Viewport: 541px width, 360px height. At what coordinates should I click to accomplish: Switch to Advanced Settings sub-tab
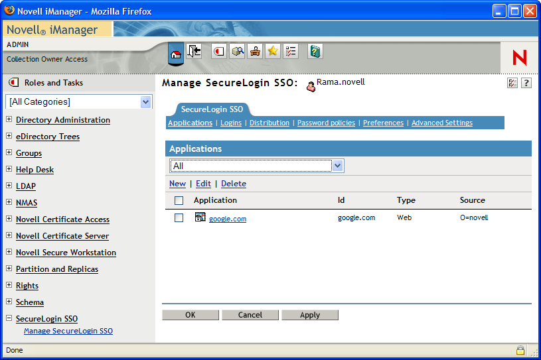(x=442, y=123)
